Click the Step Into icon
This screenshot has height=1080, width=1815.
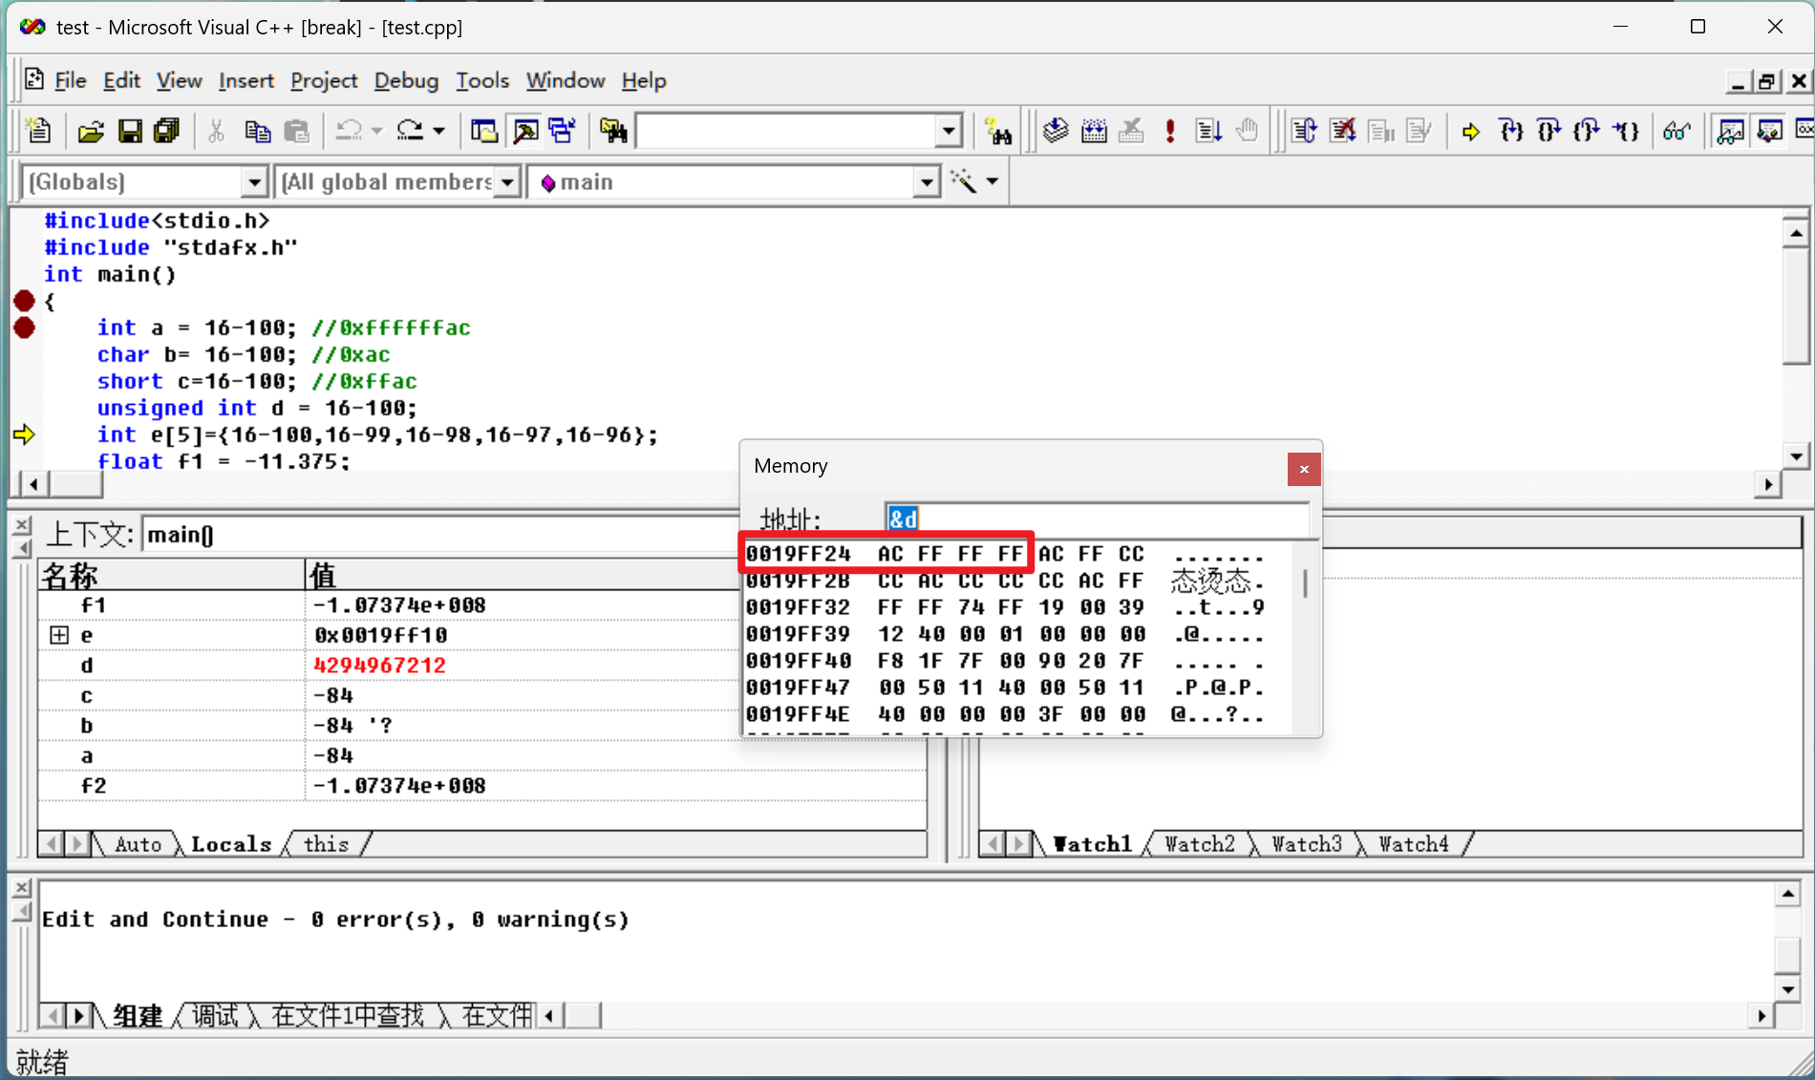[x=1510, y=131]
